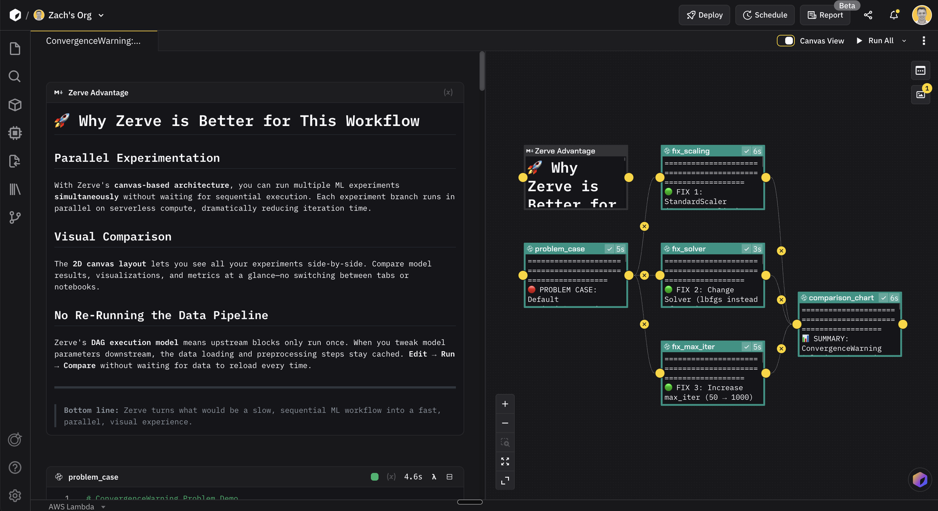The width and height of the screenshot is (938, 511).
Task: Click the checkmark status on comparison_chart node
Action: click(x=884, y=298)
